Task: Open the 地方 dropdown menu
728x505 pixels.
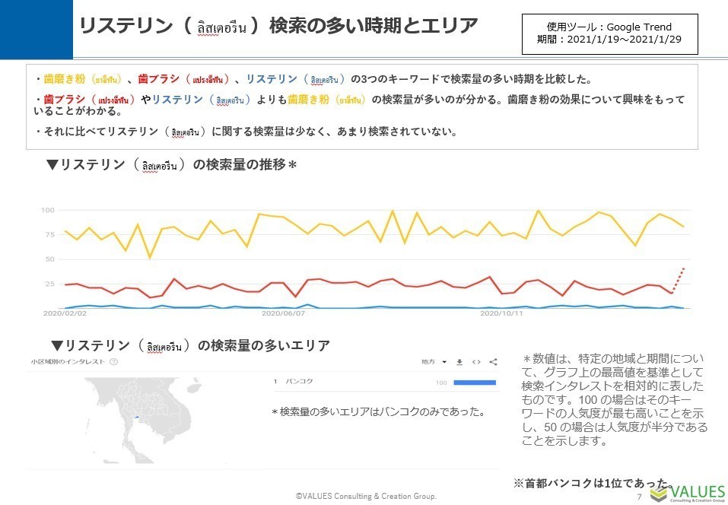Action: point(428,362)
